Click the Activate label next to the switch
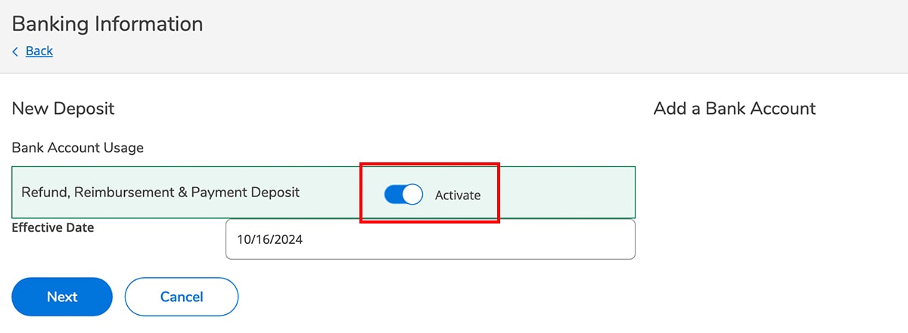The width and height of the screenshot is (908, 333). [x=458, y=195]
